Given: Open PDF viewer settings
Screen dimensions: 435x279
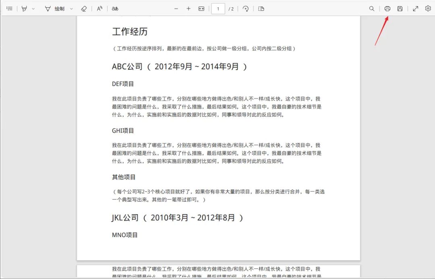Looking at the screenshot, I should [x=428, y=8].
